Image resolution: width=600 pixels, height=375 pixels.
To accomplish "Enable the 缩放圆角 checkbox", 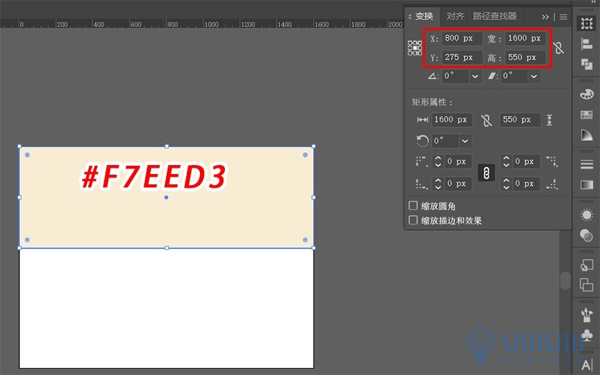I will (x=413, y=206).
